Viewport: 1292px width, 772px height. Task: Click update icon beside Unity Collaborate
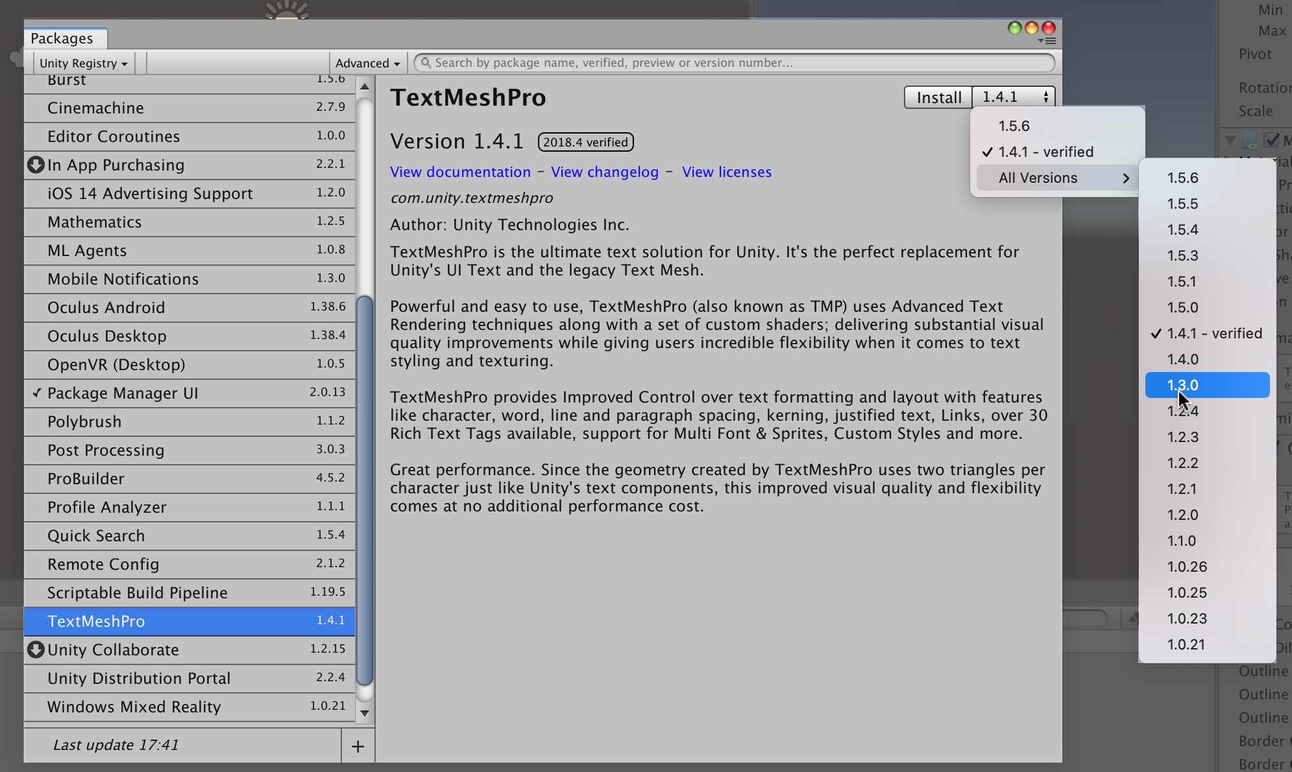(x=36, y=649)
